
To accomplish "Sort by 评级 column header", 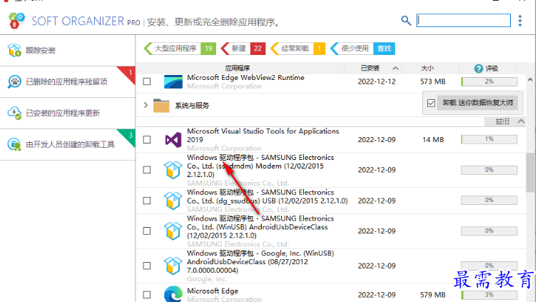I will coord(491,69).
